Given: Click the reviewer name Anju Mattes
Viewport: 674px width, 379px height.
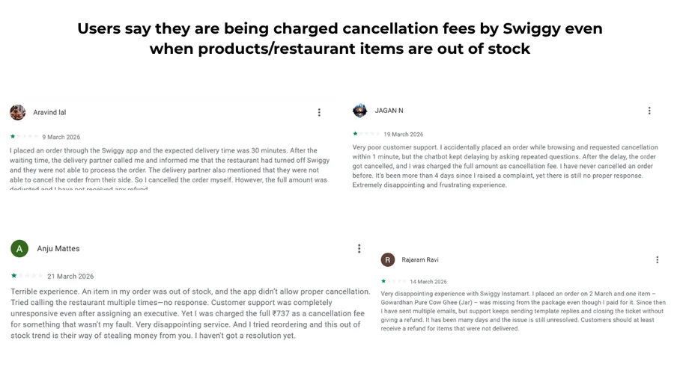Looking at the screenshot, I should pos(58,249).
